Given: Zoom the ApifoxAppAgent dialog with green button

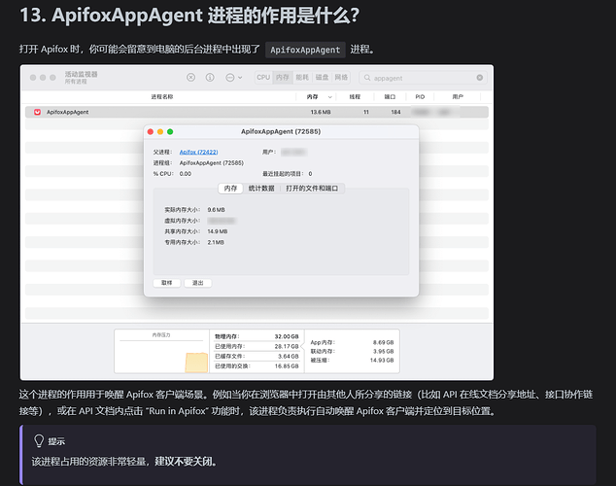Looking at the screenshot, I should pos(170,131).
